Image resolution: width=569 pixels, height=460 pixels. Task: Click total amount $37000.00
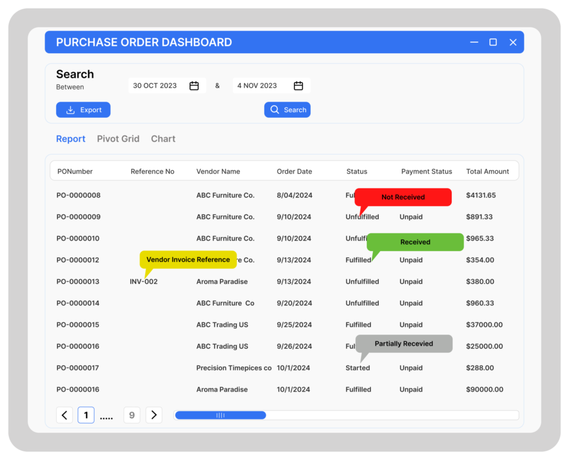point(485,324)
